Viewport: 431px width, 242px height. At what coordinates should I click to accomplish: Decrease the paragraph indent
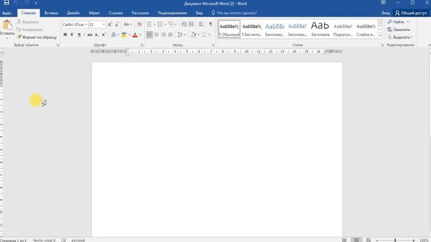pyautogui.click(x=184, y=24)
